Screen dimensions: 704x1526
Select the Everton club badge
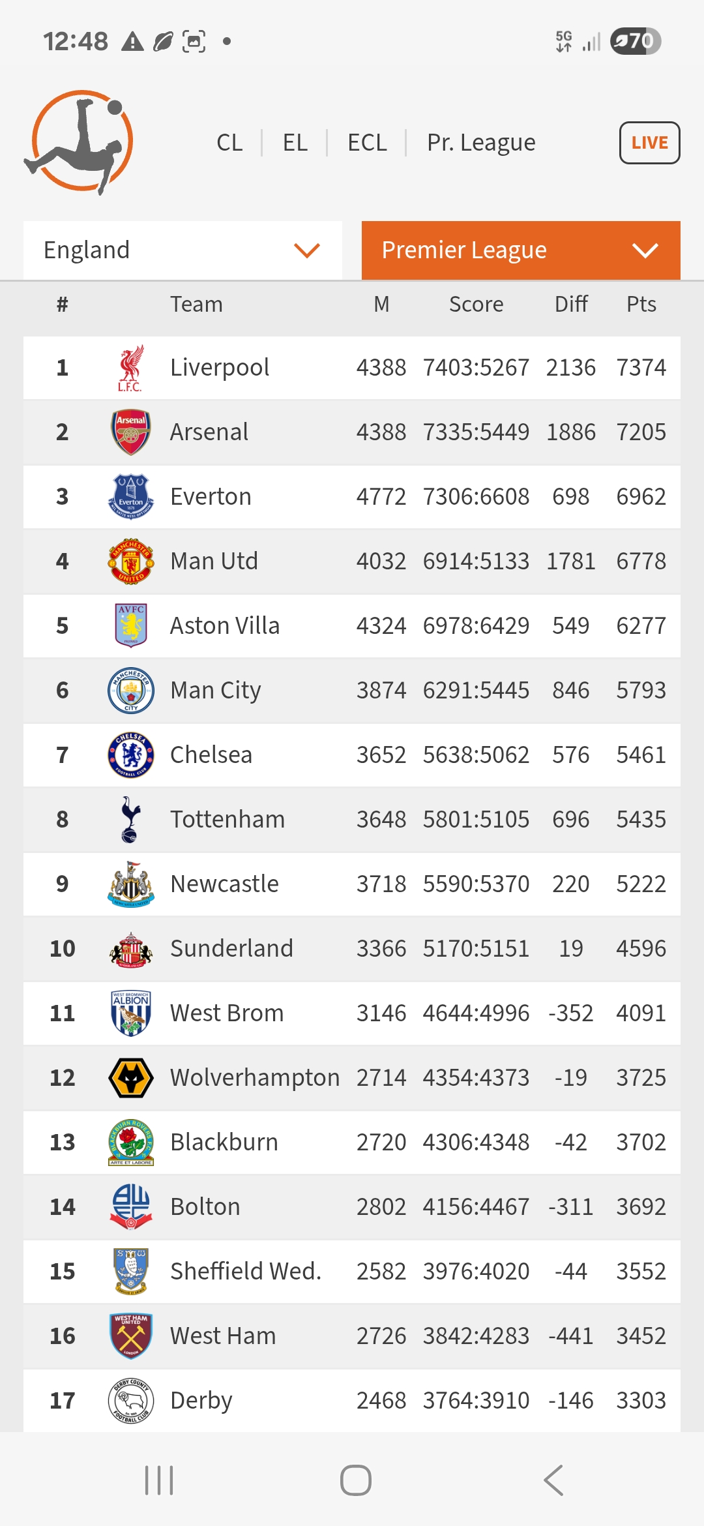130,496
